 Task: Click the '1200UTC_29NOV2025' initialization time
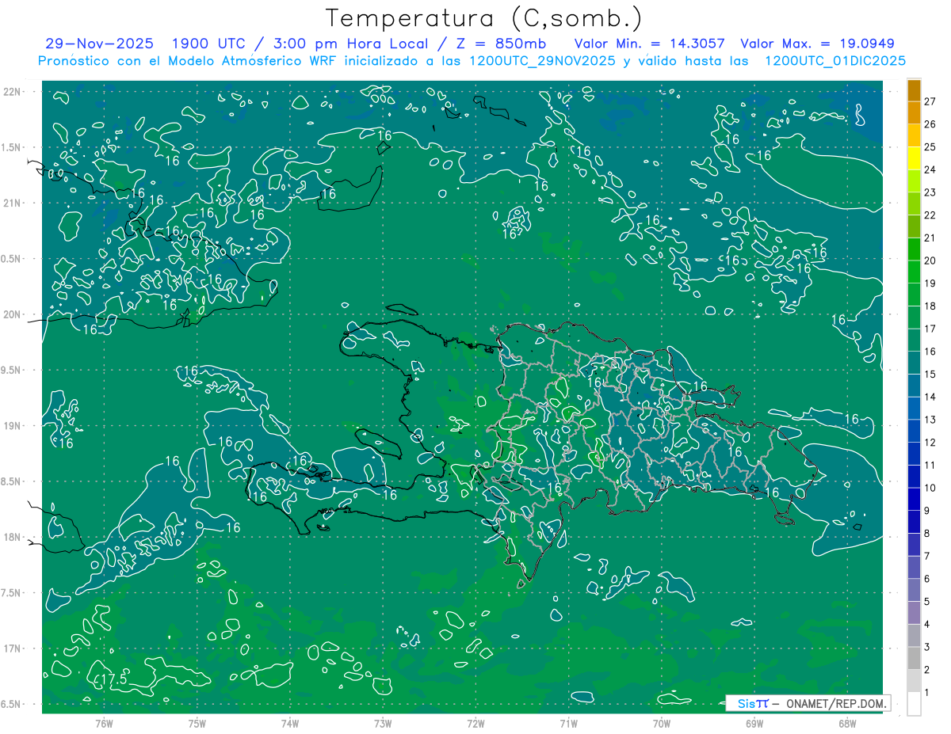pyautogui.click(x=544, y=61)
